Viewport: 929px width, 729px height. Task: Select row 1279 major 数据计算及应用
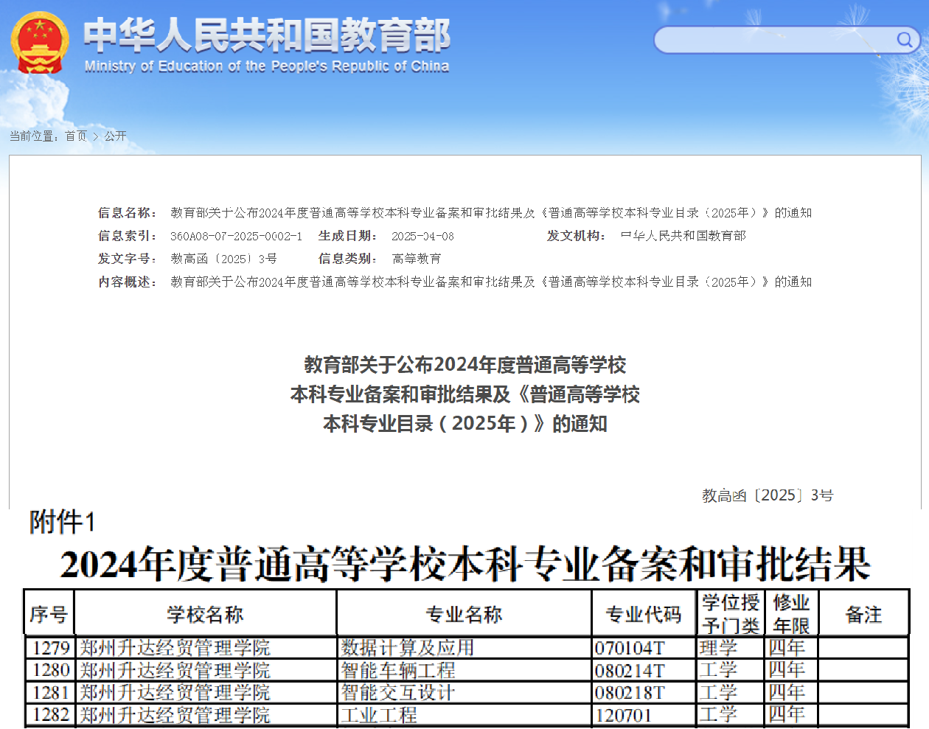tap(407, 648)
